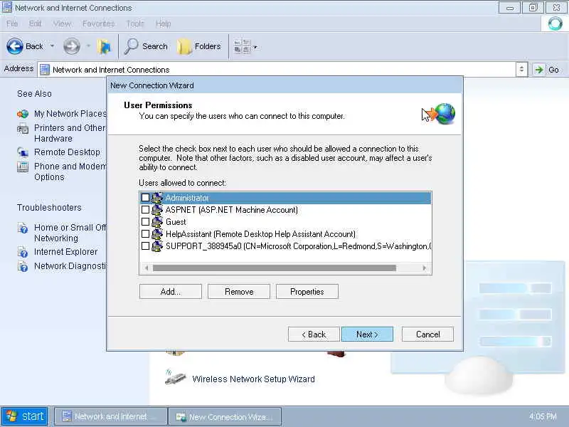
Task: Click the Forward arrow icon
Action: click(x=72, y=46)
